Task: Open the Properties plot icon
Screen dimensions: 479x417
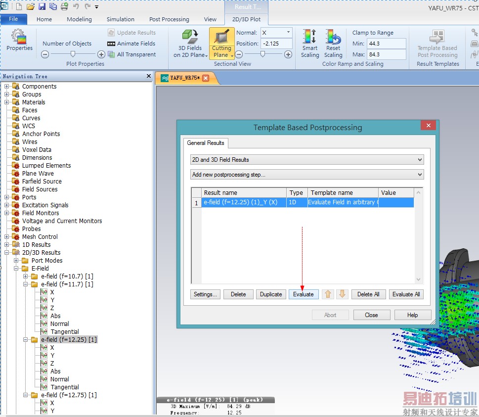Action: click(x=19, y=40)
